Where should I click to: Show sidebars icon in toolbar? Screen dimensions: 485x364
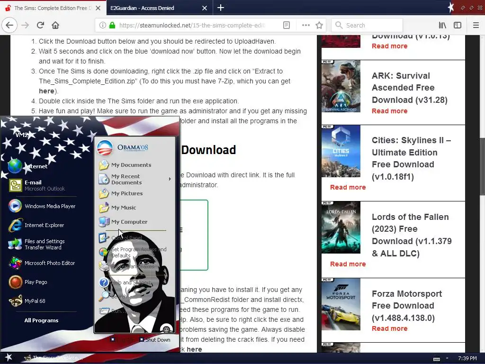(458, 25)
